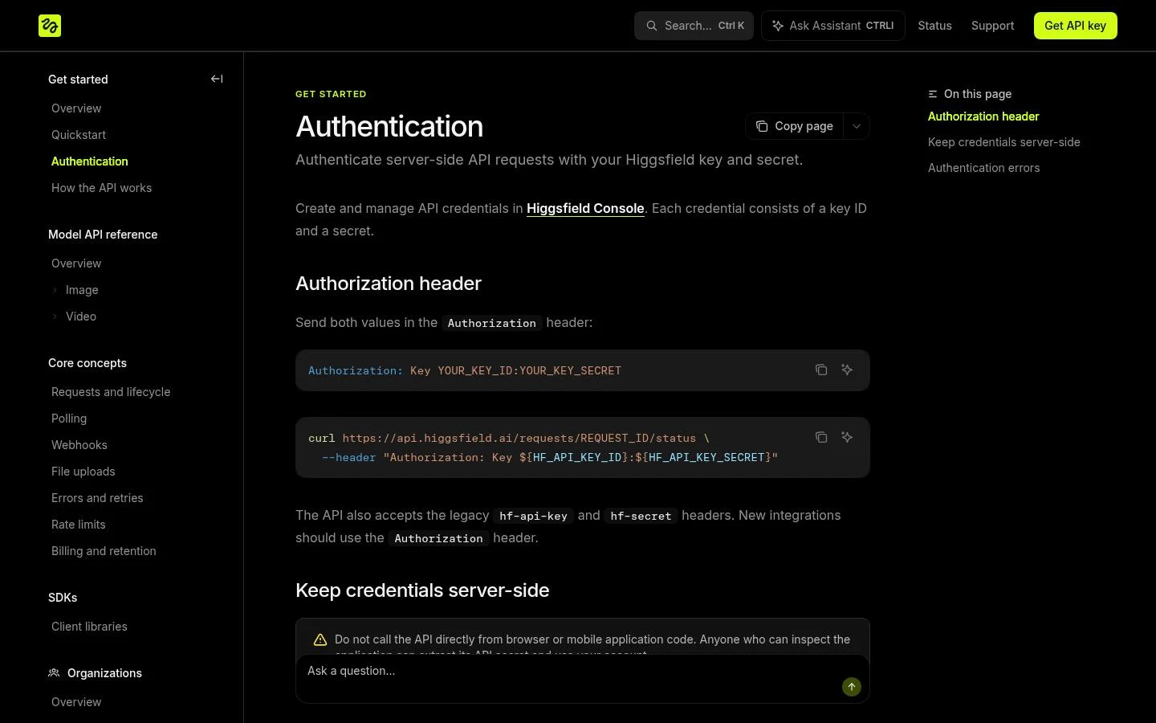Image resolution: width=1156 pixels, height=723 pixels.
Task: Open the Webhooks page
Action: point(79,445)
